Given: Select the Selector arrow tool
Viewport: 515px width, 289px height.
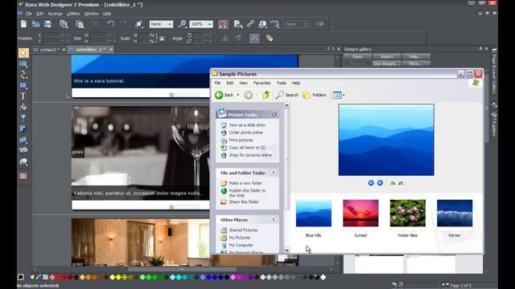Looking at the screenshot, I should pos(23,53).
